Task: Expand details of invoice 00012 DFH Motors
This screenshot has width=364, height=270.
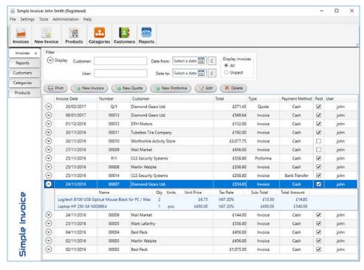Action: [x=49, y=124]
